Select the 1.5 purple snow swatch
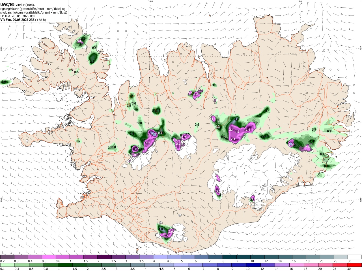The height and width of the screenshot is (271, 362). point(90,257)
